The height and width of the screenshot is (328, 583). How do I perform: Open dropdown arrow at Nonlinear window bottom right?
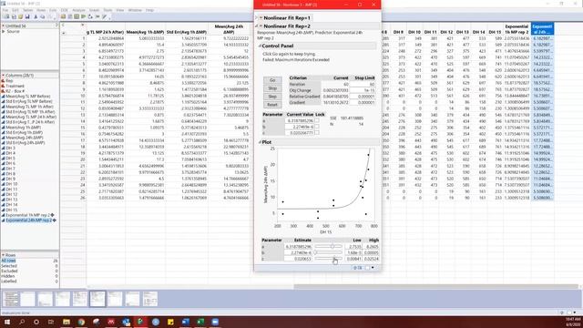coord(373,267)
